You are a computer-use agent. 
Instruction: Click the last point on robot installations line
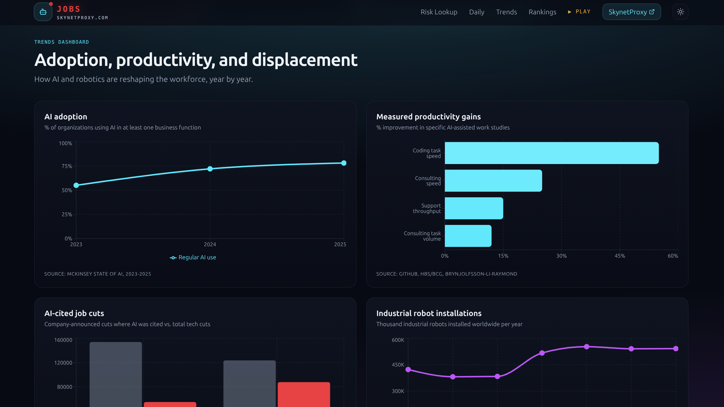[676, 349]
